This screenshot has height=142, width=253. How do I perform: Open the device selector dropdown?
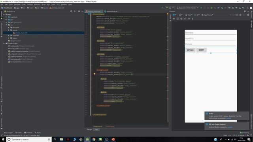tap(187, 8)
